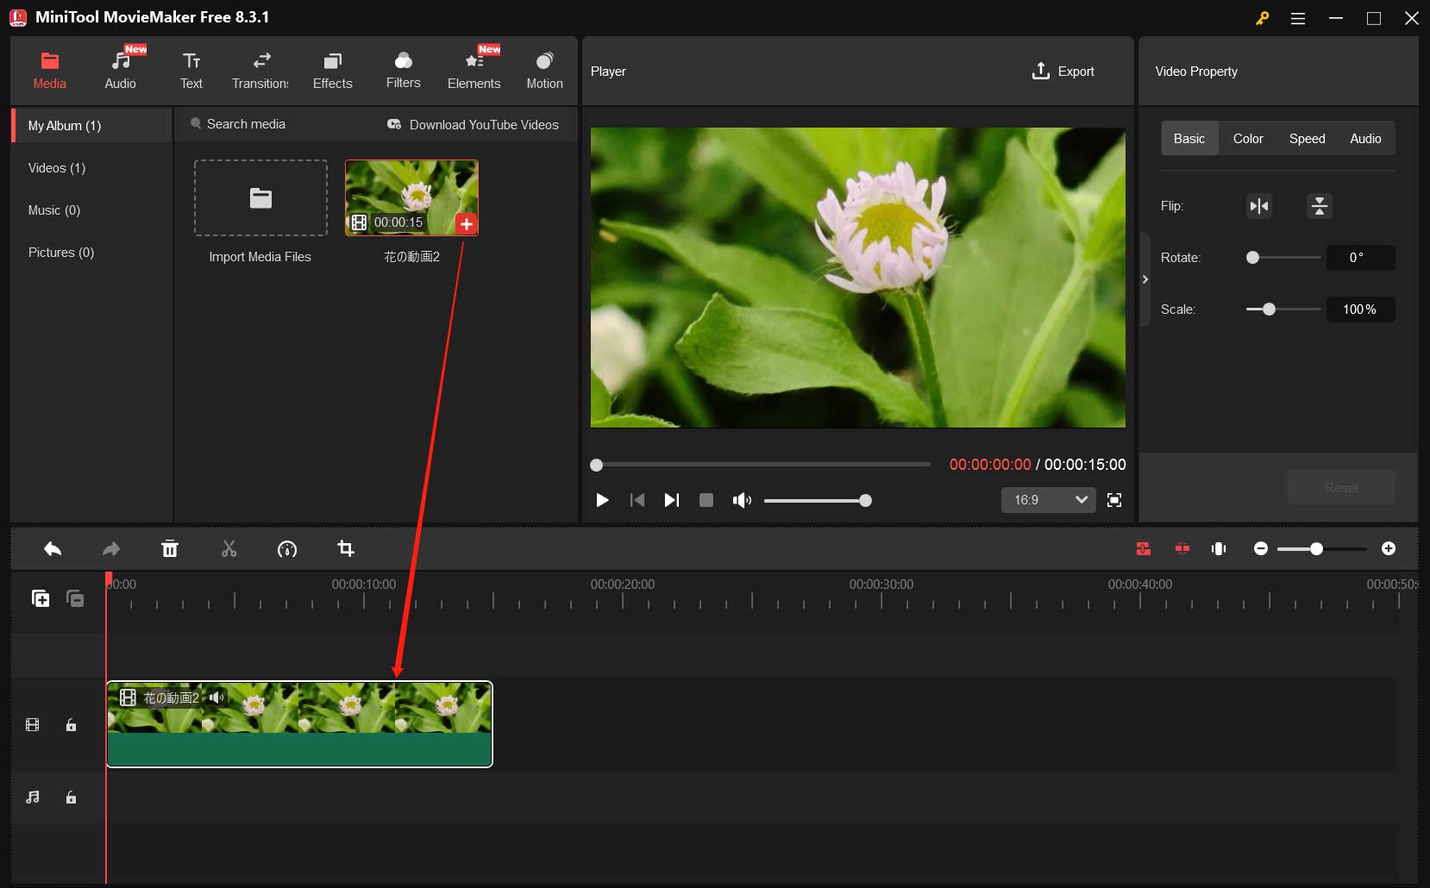
Task: Click Download YouTube Videos link
Action: click(473, 125)
